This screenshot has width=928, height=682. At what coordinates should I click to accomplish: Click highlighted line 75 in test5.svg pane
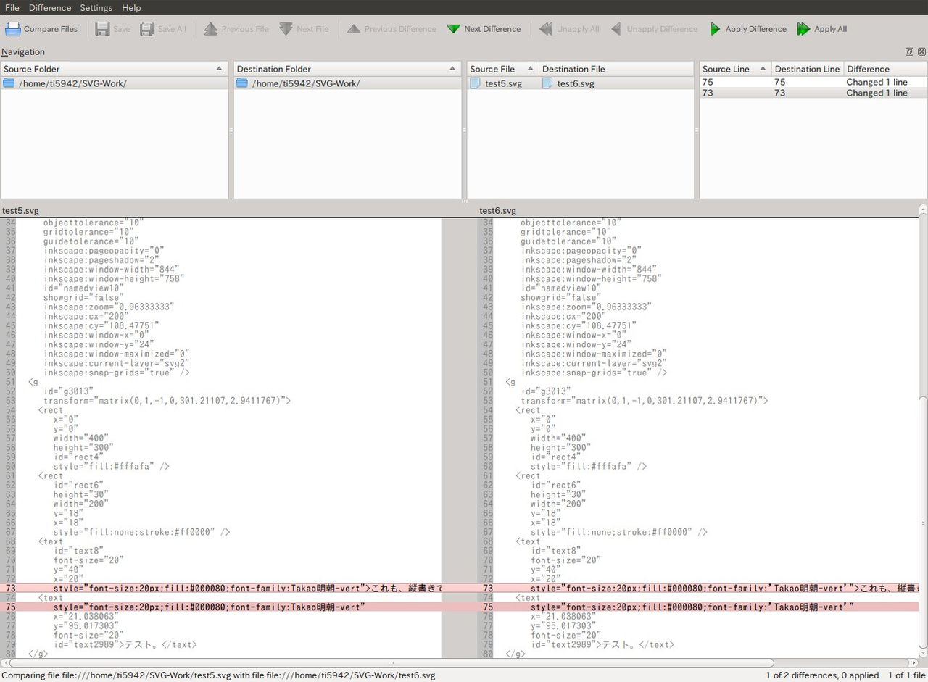click(221, 607)
